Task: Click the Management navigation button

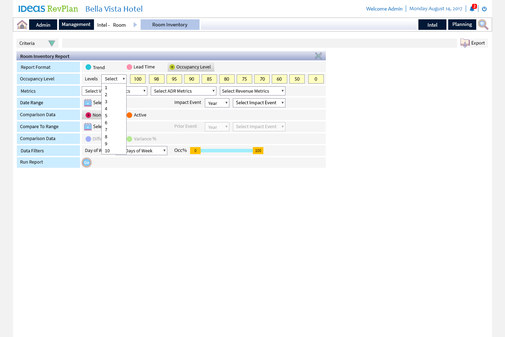Action: click(76, 25)
